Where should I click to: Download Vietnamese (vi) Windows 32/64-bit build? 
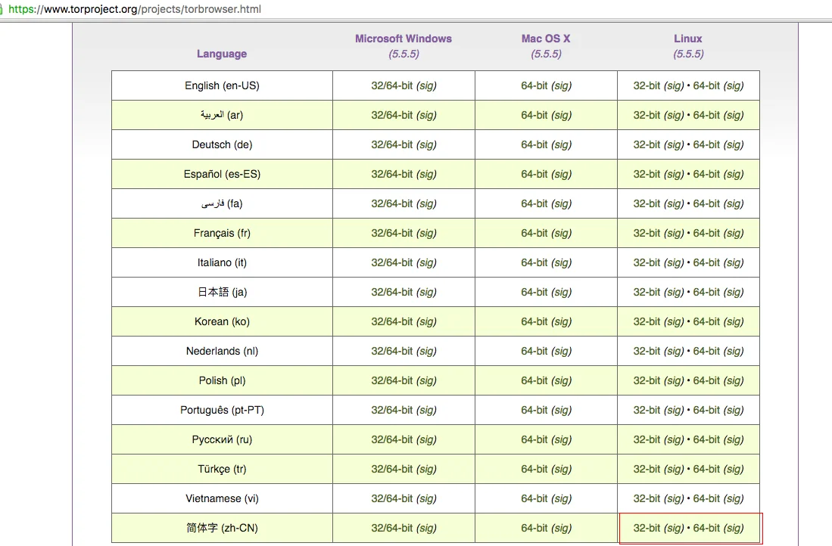point(391,498)
